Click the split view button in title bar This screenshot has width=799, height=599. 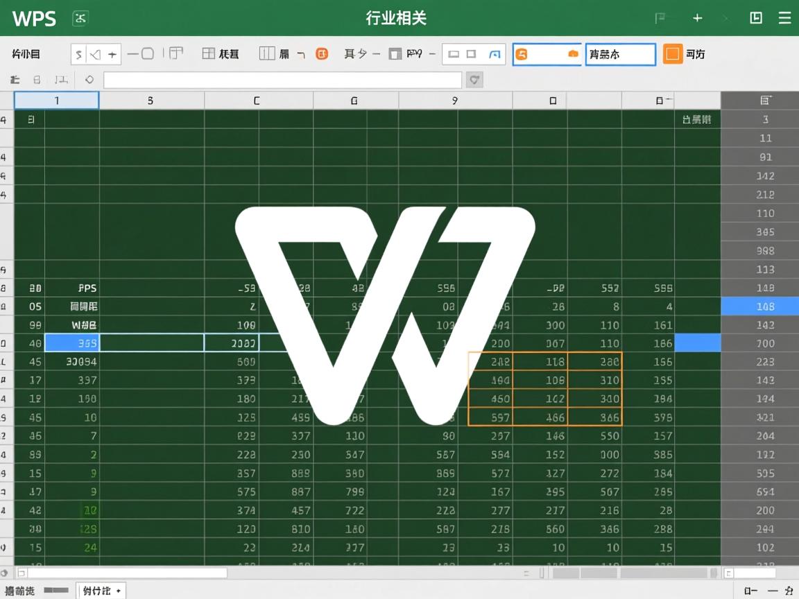tap(755, 18)
